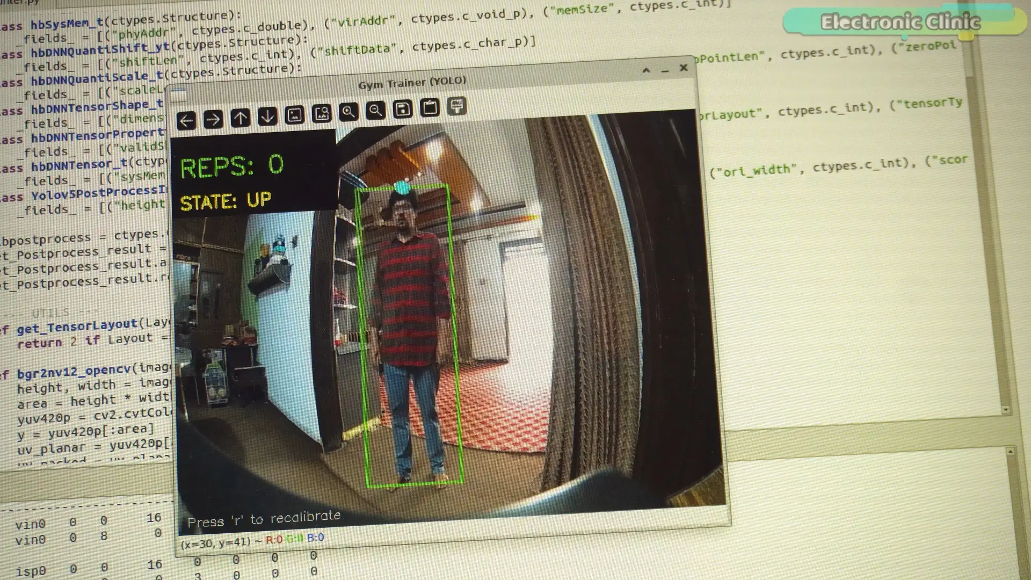Click 'get_TensorLayout' function definition
The width and height of the screenshot is (1031, 580).
pos(77,326)
